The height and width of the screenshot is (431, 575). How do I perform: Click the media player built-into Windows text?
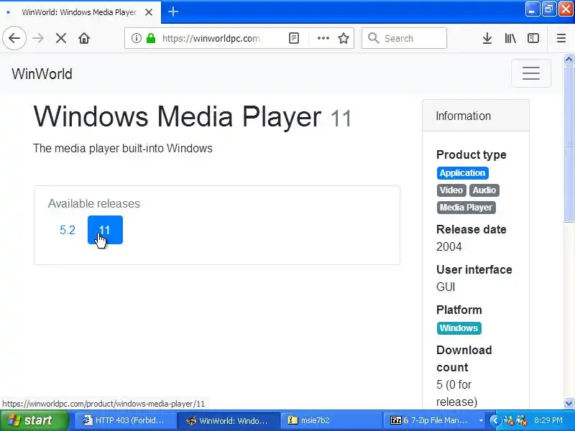tap(123, 148)
